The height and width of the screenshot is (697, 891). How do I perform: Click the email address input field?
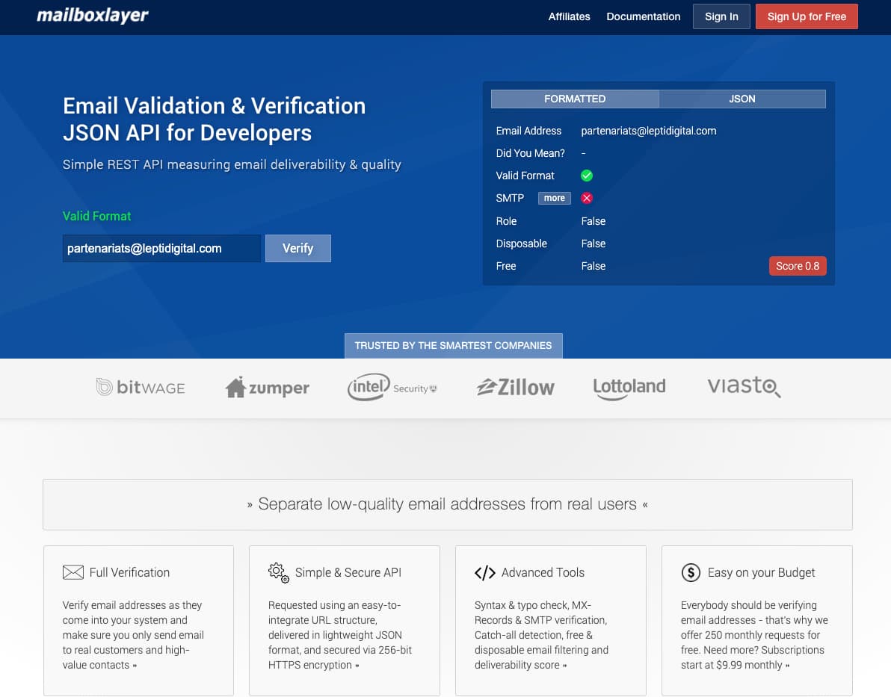[x=161, y=248]
